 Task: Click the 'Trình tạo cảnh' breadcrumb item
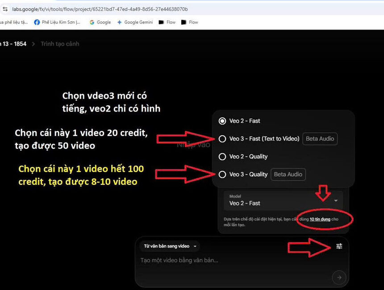point(60,44)
